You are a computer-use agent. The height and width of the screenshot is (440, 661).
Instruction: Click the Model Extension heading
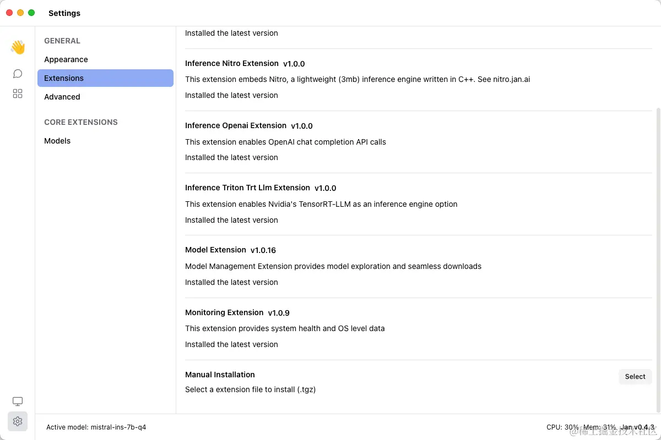215,250
